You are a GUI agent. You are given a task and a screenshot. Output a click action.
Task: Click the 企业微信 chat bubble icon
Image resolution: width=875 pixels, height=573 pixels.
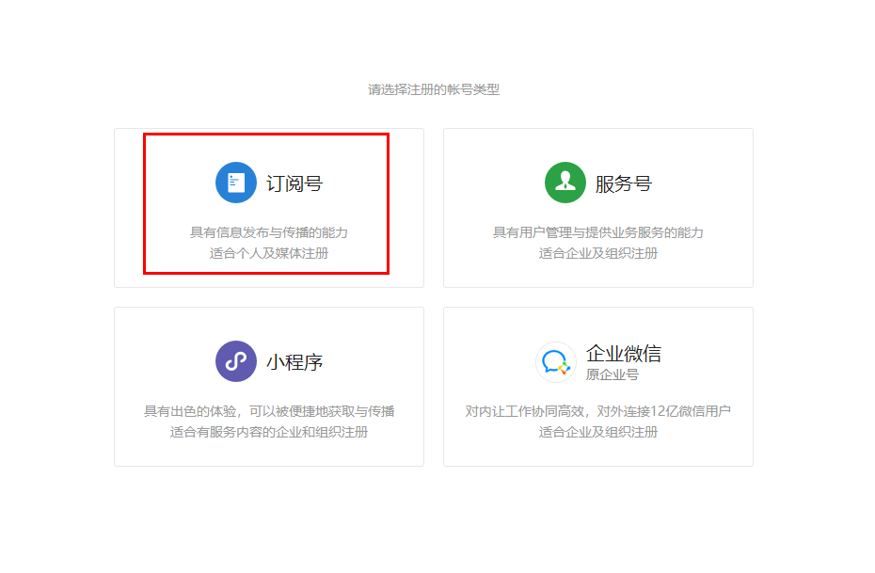click(556, 362)
